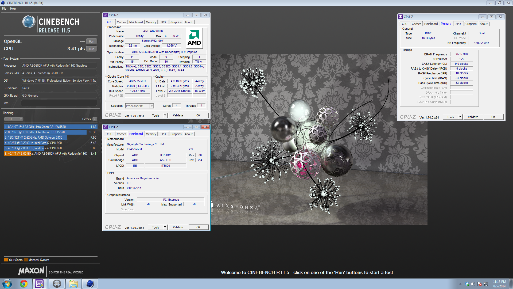The image size is (513, 289).
Task: Open the clock showing 11:16 PM
Action: coord(499,284)
